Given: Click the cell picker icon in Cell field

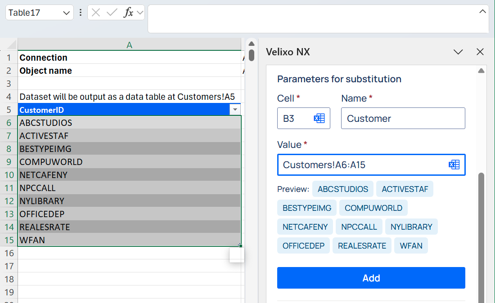Looking at the screenshot, I should (319, 118).
